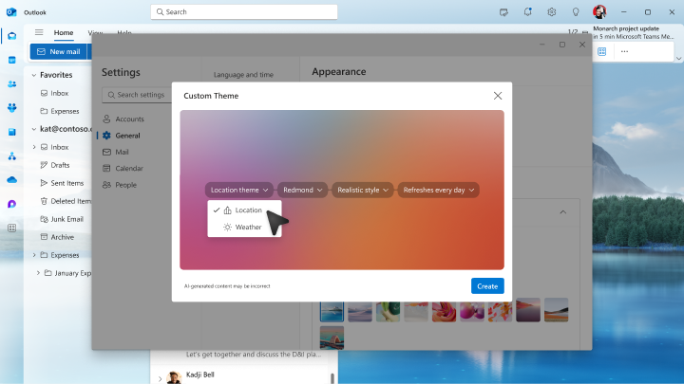Open the Teams chat icon in title bar

pos(503,12)
